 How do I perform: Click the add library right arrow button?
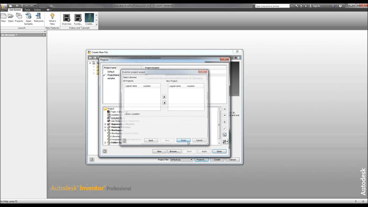point(164,97)
